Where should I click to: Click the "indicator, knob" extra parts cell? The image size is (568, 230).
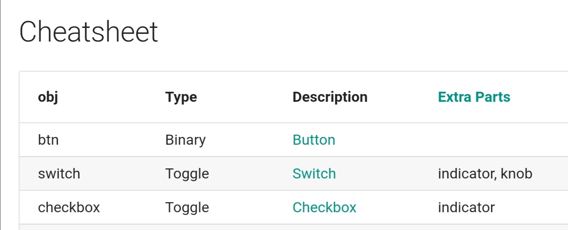485,173
